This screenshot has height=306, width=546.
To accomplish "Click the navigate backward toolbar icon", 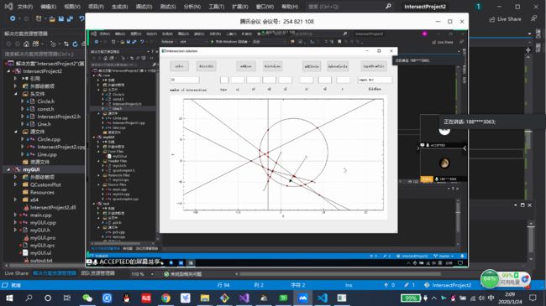I will click(x=13, y=18).
